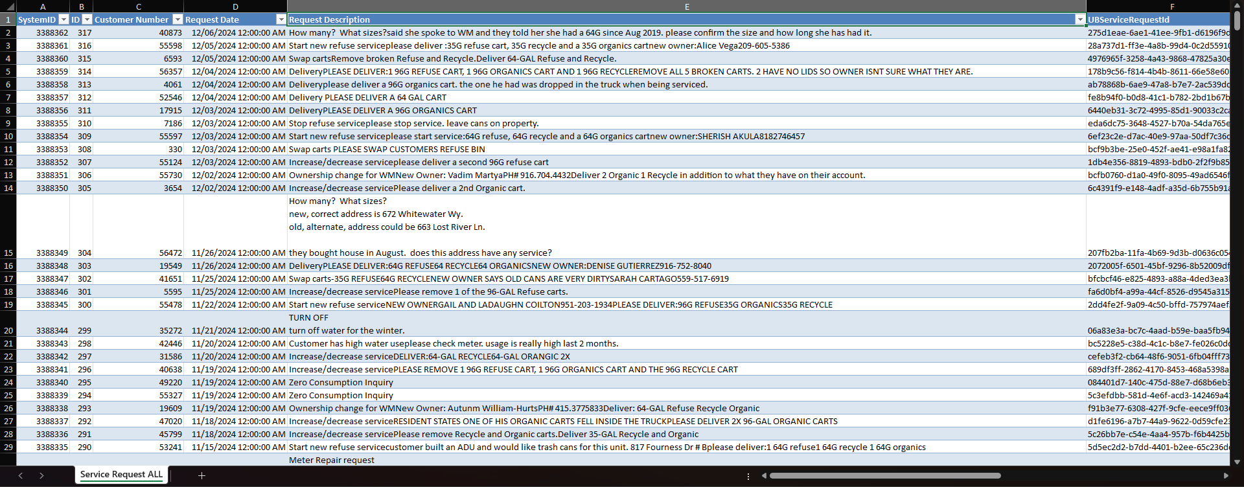1244x487 pixels.
Task: Open the SystemID column filter dropdown
Action: [63, 19]
